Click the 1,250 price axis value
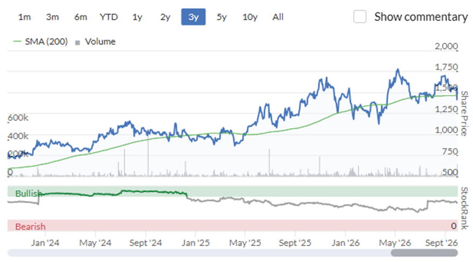473x262 pixels. click(x=446, y=109)
